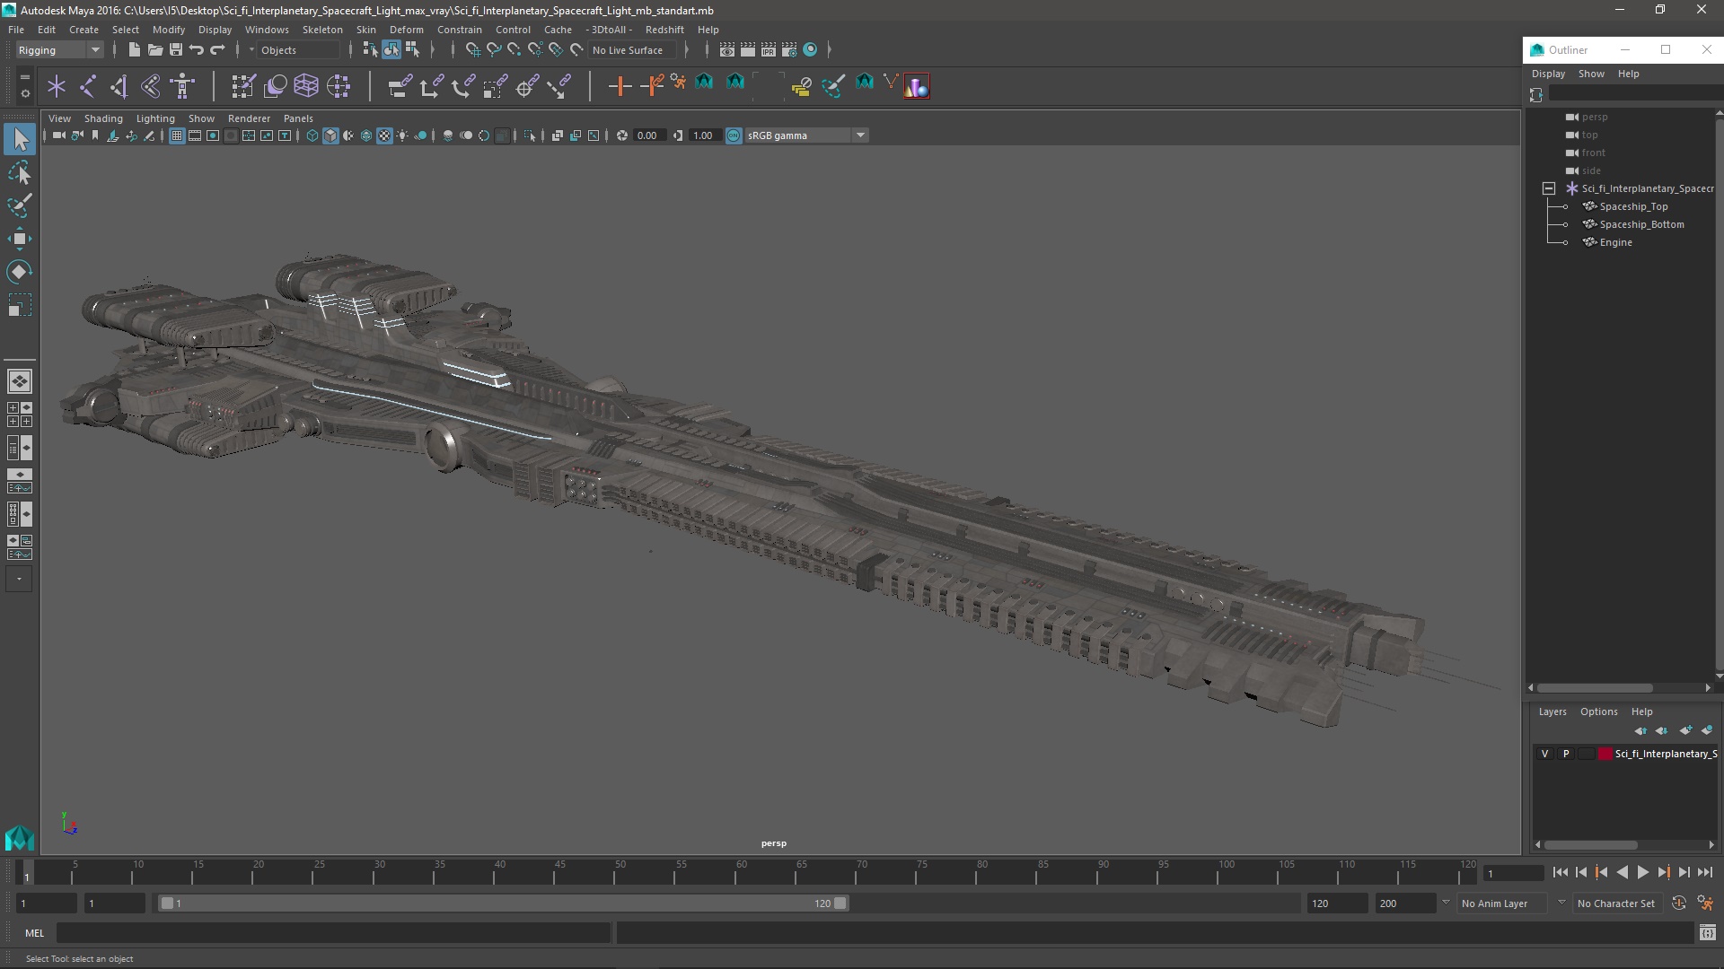Click the HumanIK skeleton figure shelf icon
This screenshot has width=1724, height=969.
click(183, 86)
